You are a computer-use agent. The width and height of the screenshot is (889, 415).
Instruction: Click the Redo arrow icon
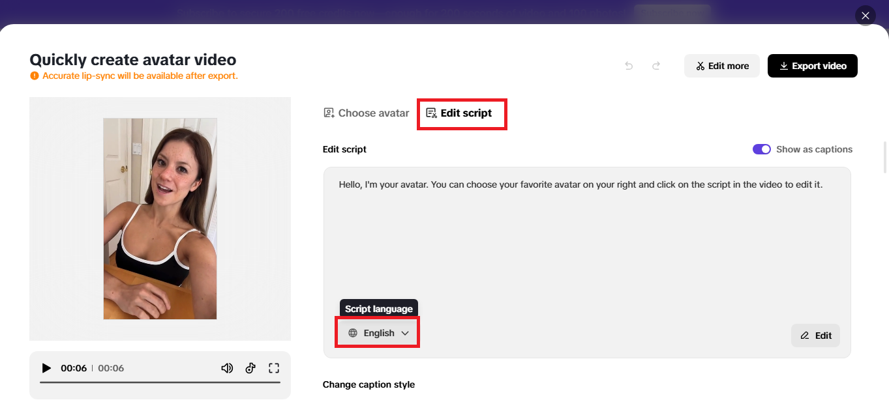pyautogui.click(x=655, y=66)
